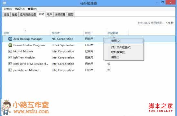Viewport: 177px width, 116px height.
Task: Select the 启动 tab
Action: point(41,14)
